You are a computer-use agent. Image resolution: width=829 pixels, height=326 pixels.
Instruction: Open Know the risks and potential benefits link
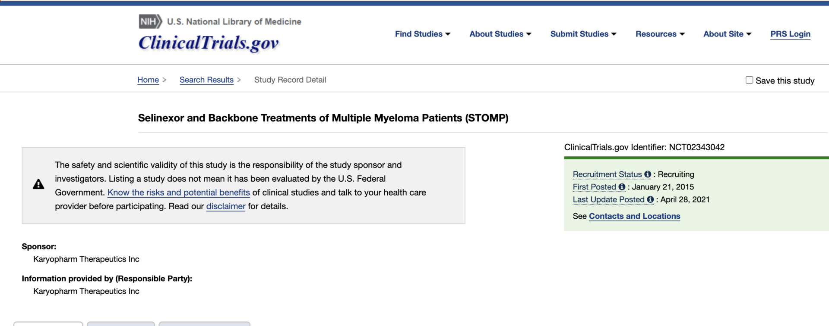point(179,192)
